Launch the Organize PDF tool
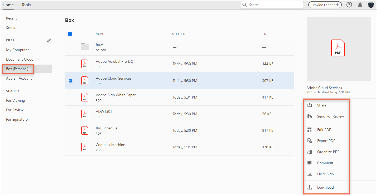Image resolution: width=377 pixels, height=195 pixels. pyautogui.click(x=328, y=152)
